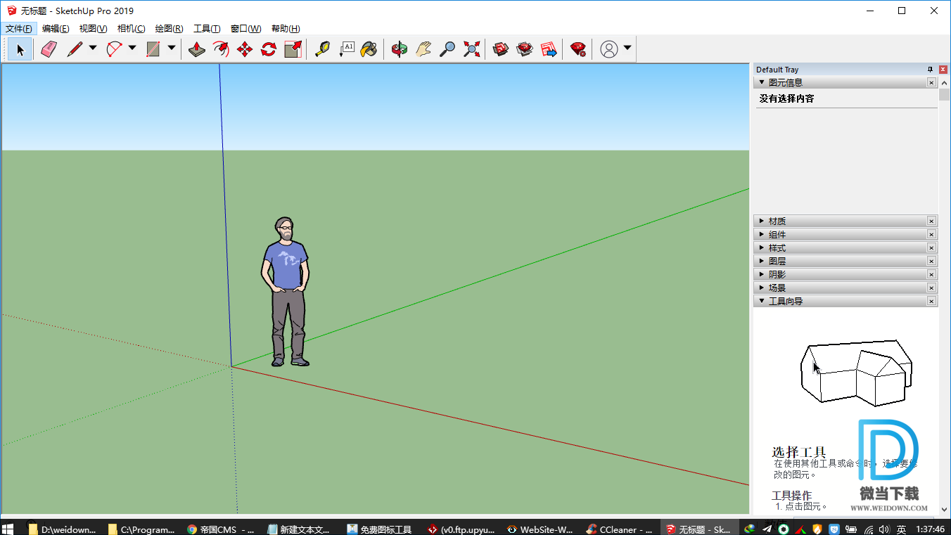Select the Pan hand tool

point(423,49)
